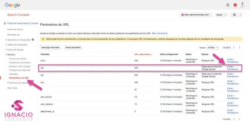Click Editar for the utm_source parameter

pos(230,96)
